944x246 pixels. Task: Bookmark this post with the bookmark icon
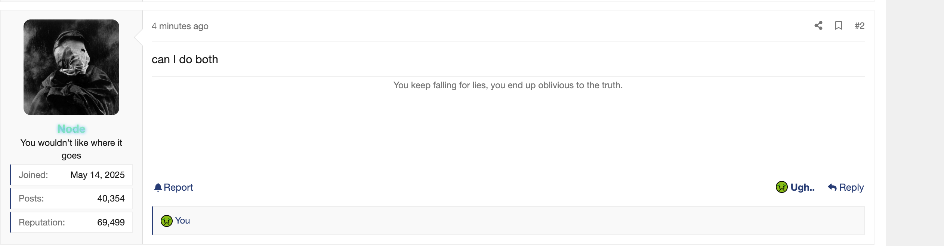tap(839, 25)
